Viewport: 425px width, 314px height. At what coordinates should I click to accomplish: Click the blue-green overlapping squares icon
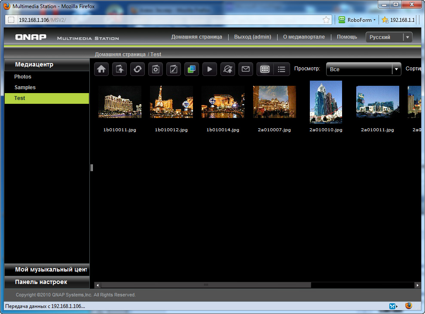coord(192,69)
